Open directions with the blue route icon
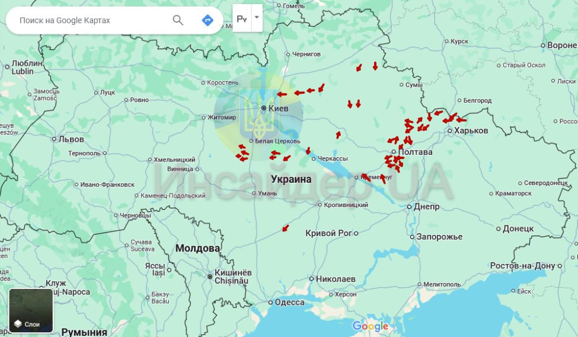 point(207,20)
